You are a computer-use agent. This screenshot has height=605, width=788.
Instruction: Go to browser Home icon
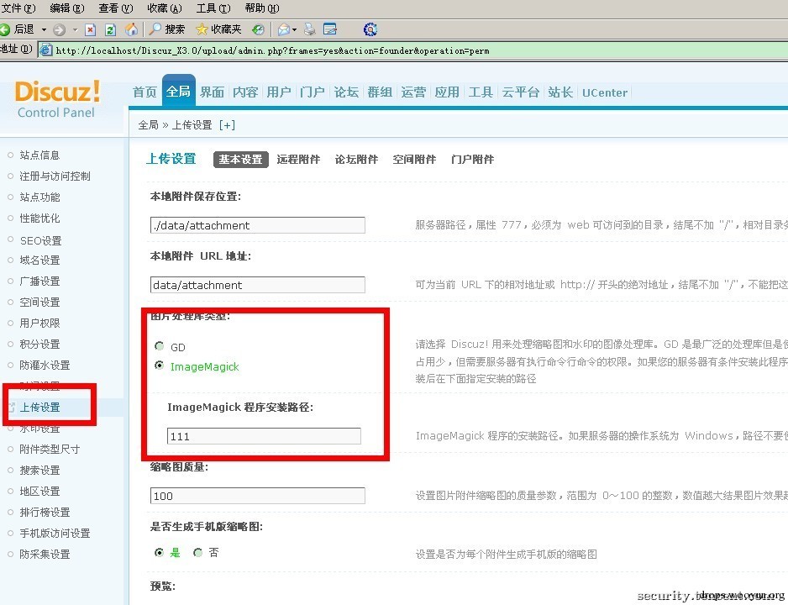point(132,29)
